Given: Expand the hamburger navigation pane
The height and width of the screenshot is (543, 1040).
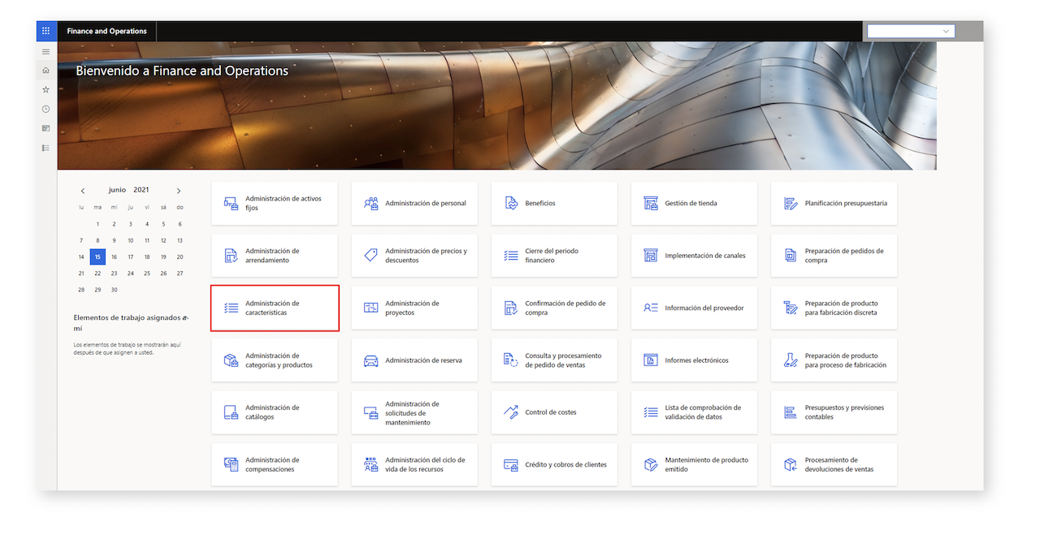Looking at the screenshot, I should click(x=46, y=51).
